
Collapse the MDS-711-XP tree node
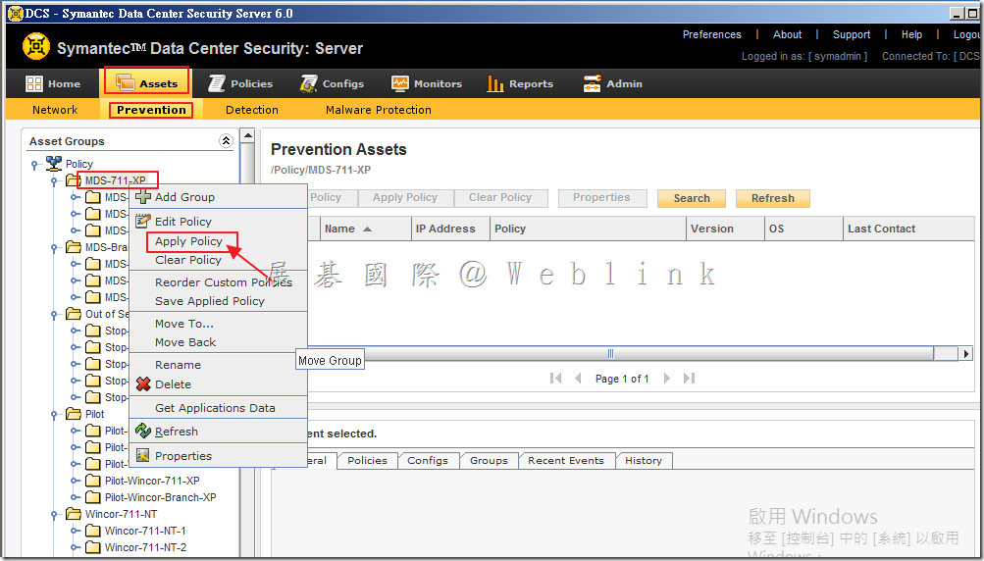(55, 181)
